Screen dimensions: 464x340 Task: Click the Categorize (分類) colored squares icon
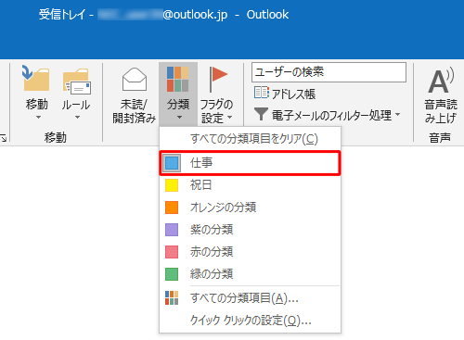[x=177, y=79]
